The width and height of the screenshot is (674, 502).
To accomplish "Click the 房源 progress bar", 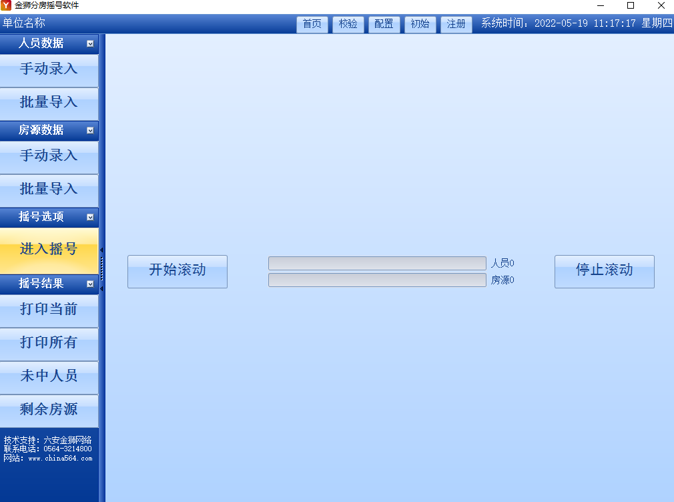I will (377, 280).
